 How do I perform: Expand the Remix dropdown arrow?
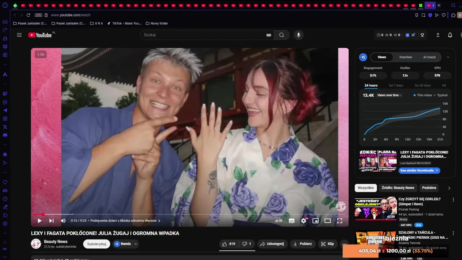point(136,244)
